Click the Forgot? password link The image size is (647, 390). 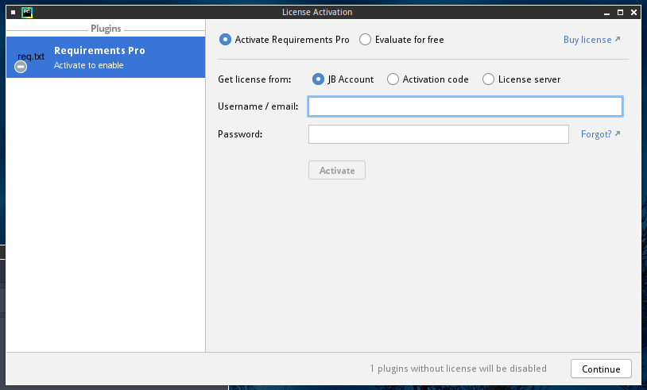(x=596, y=134)
